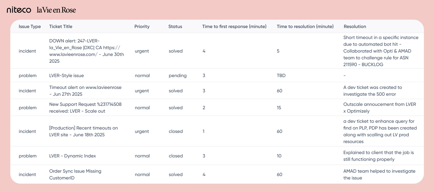Sort by the Priority column header
Viewport: 434px width, 192px height.
coord(142,26)
